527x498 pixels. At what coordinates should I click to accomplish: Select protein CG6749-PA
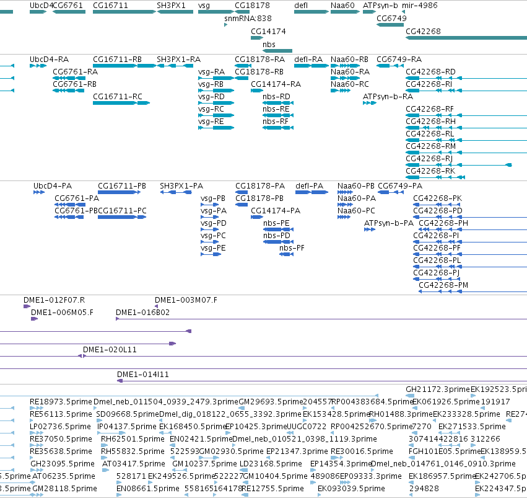(400, 185)
